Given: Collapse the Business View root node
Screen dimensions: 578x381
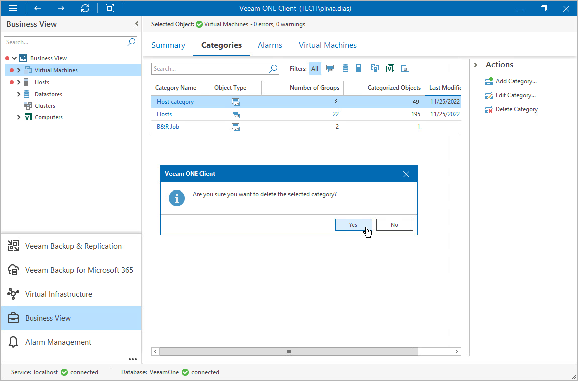Looking at the screenshot, I should tap(14, 58).
